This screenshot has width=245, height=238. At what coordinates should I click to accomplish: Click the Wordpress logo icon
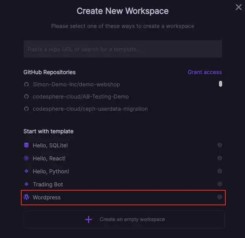(x=26, y=197)
